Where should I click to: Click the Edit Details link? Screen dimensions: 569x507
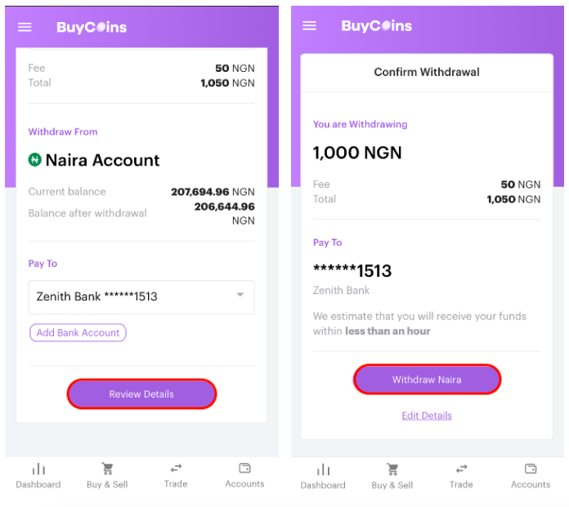click(x=427, y=416)
